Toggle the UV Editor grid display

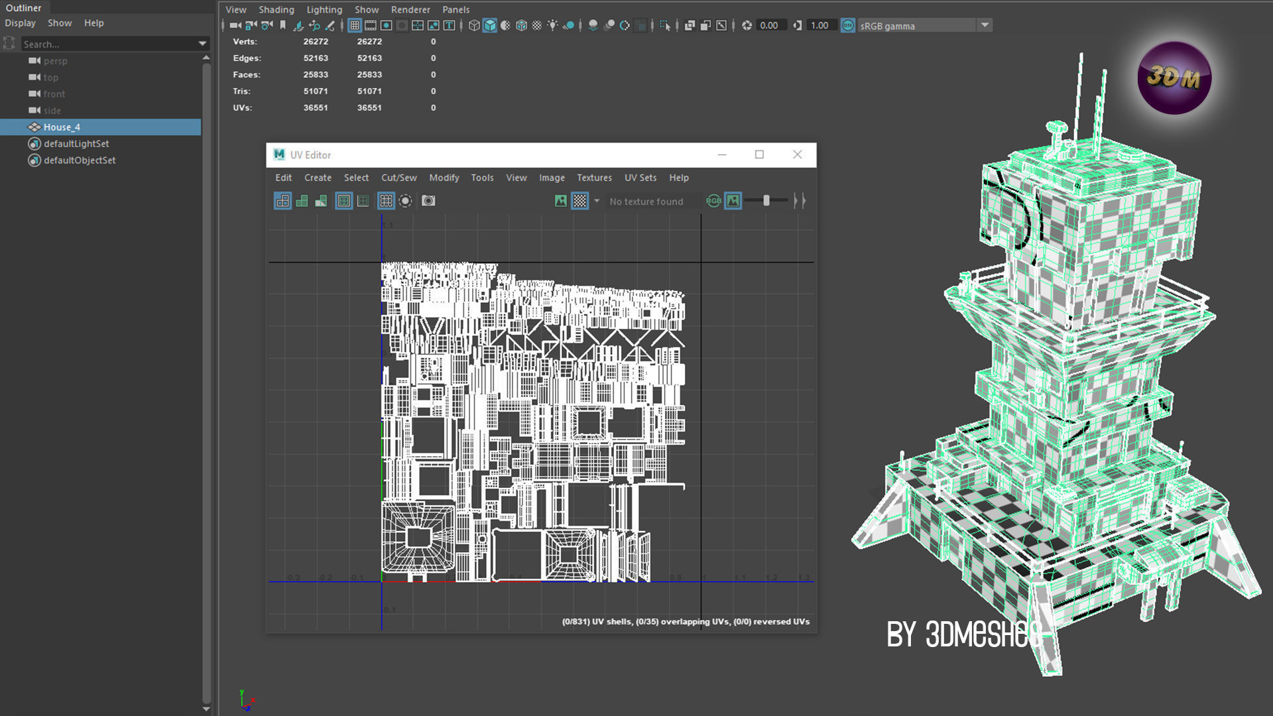(386, 201)
